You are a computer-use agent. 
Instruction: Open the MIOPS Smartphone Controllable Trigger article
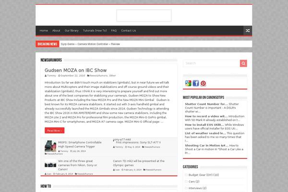pos(80,144)
